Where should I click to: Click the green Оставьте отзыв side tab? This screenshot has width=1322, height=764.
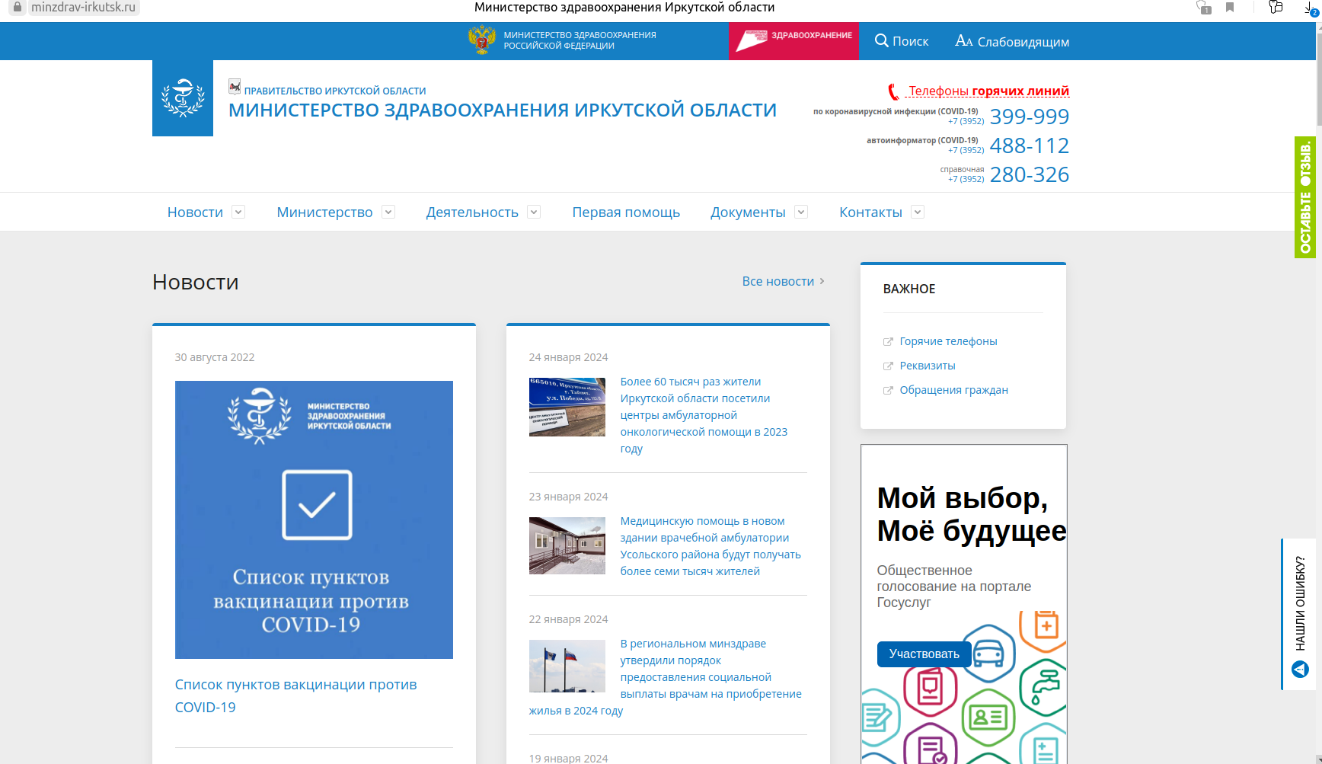(x=1304, y=197)
